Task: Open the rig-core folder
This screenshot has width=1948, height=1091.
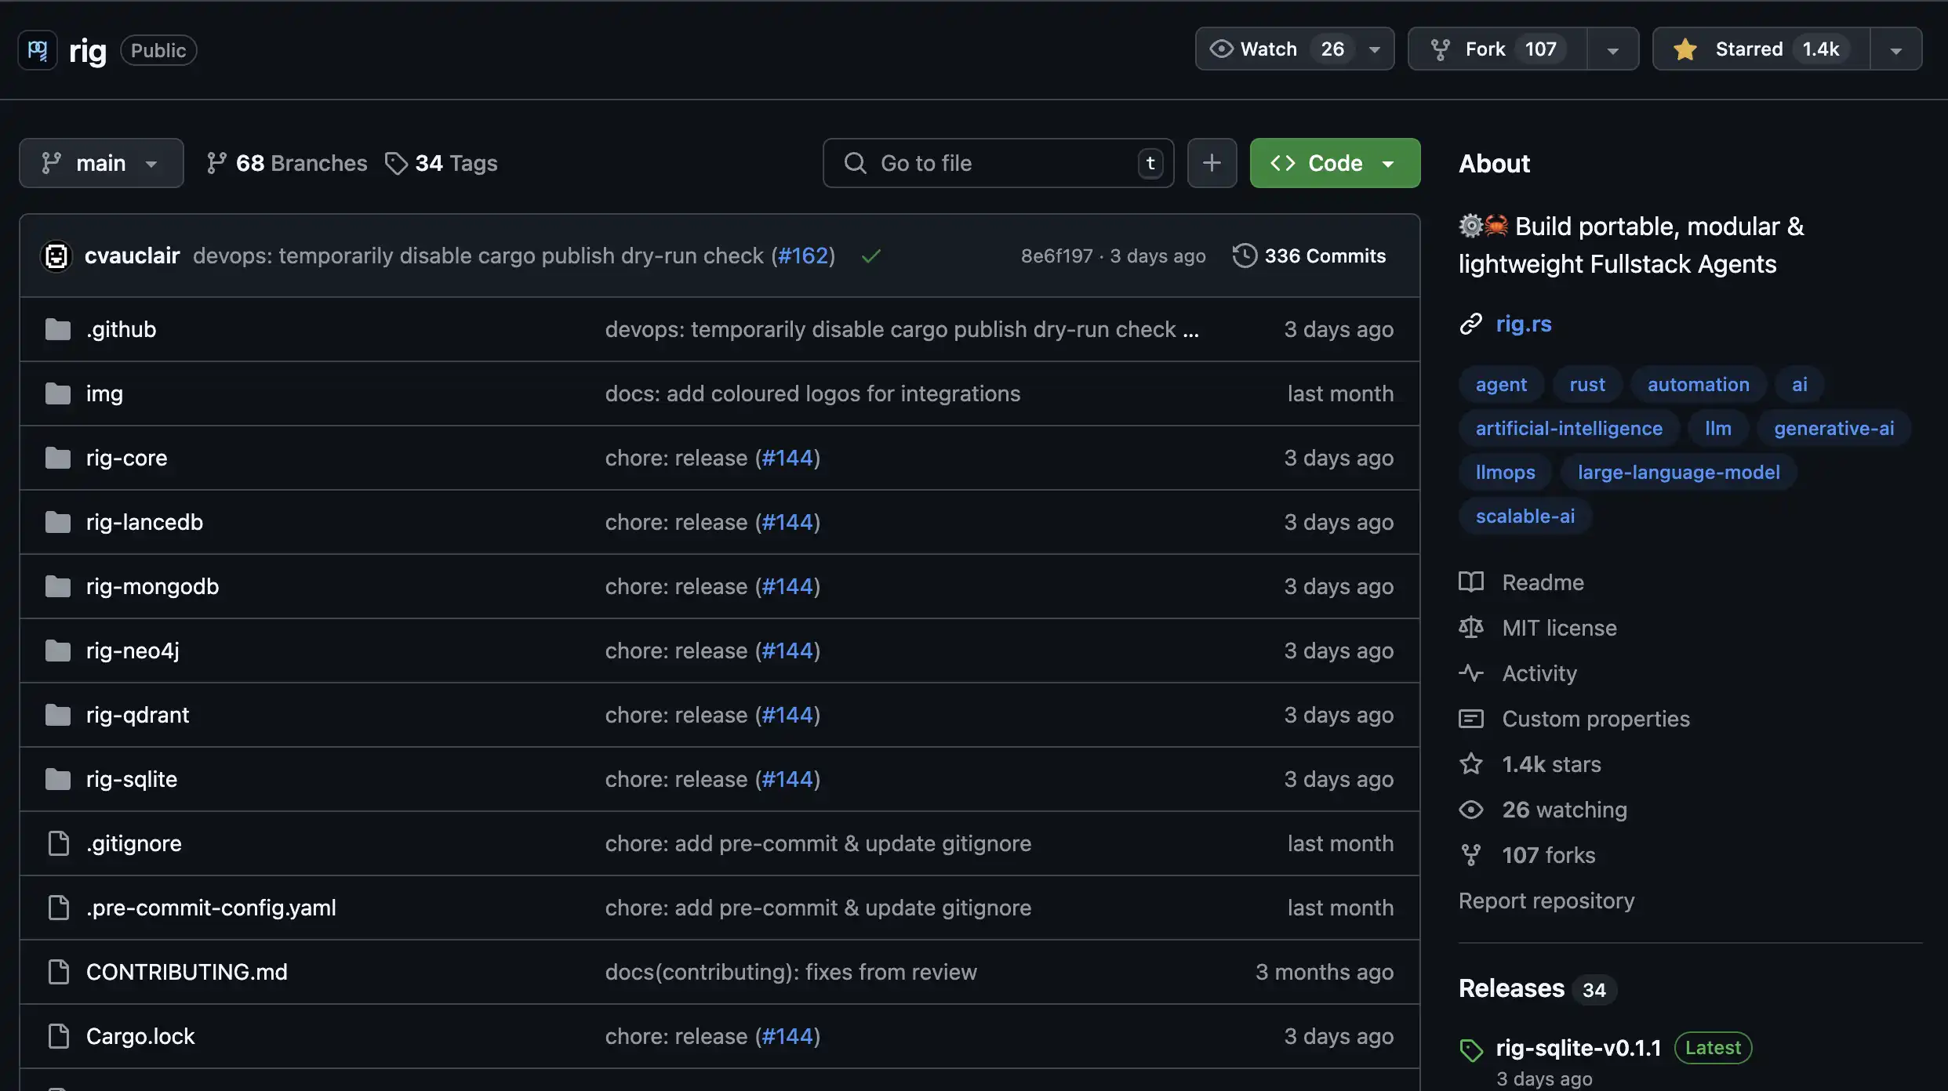Action: [126, 458]
